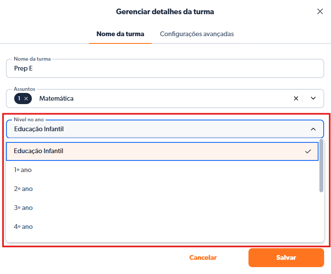Switch to the Nome da turma tab
331x274 pixels.
click(x=120, y=34)
